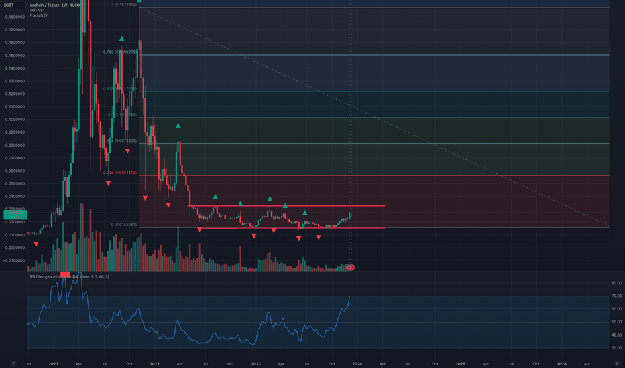This screenshot has height=368, width=625.
Task: Click the 2025 label on time axis
Action: [x=461, y=363]
